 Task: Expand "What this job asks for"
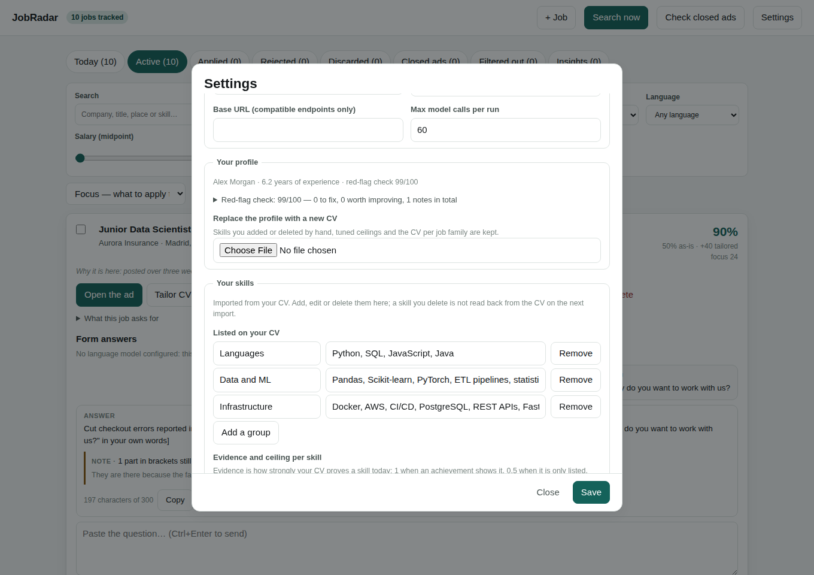pos(117,319)
